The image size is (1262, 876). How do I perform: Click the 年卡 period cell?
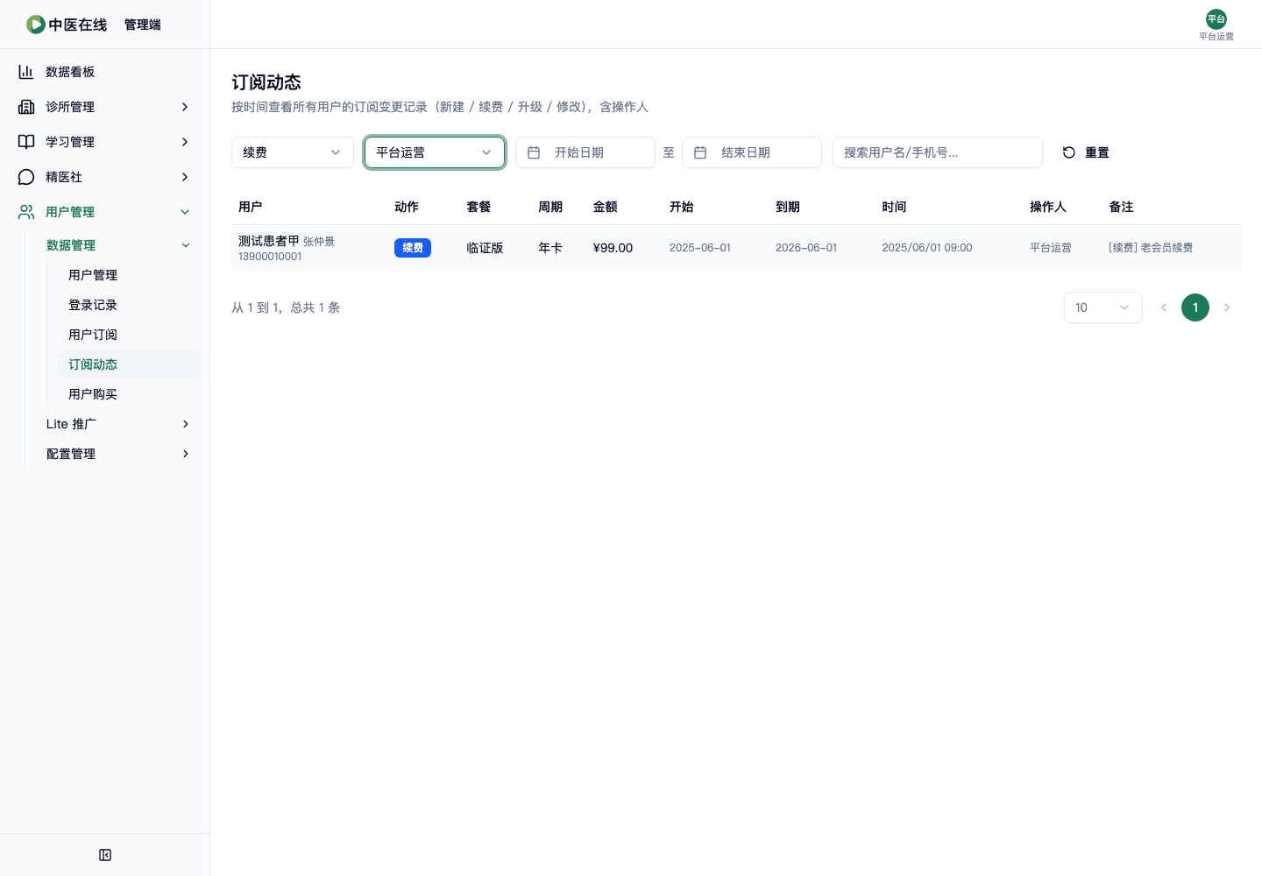tap(550, 248)
